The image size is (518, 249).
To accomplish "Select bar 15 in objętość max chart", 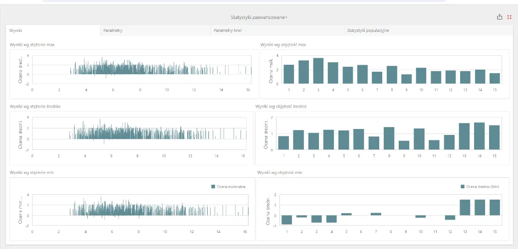I will point(495,79).
